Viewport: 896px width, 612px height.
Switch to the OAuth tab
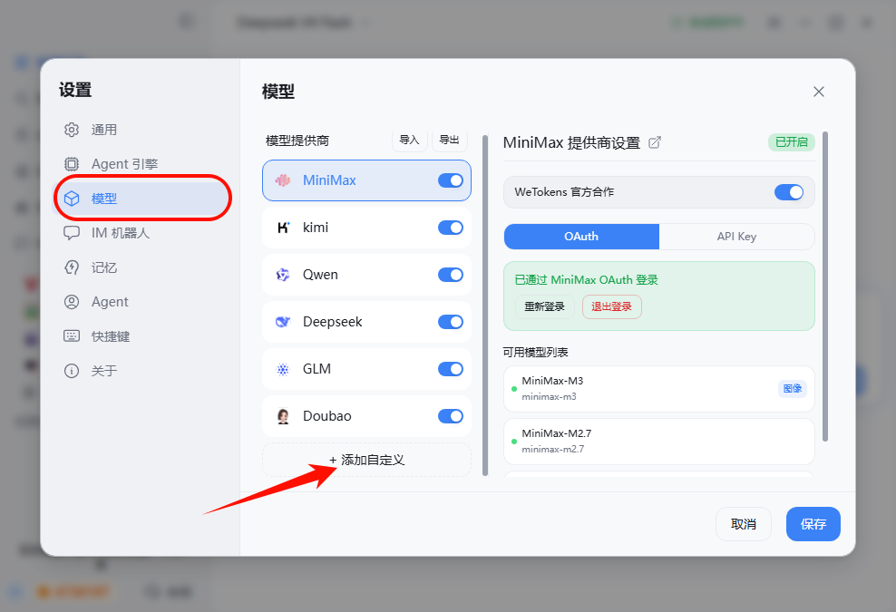581,237
